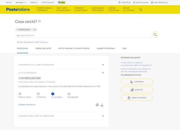
Task: Collapse Le tue spedizioni section chevron
Action: click(103, 73)
